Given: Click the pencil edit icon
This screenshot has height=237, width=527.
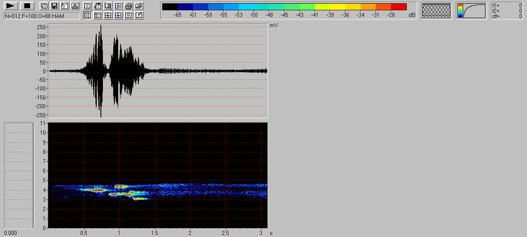Looking at the screenshot, I should point(139,16).
